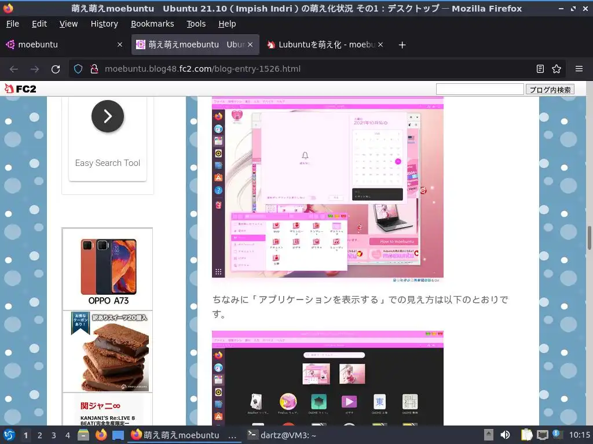The height and width of the screenshot is (444, 593).
Task: Toggle Reader View icon in address bar
Action: 540,69
